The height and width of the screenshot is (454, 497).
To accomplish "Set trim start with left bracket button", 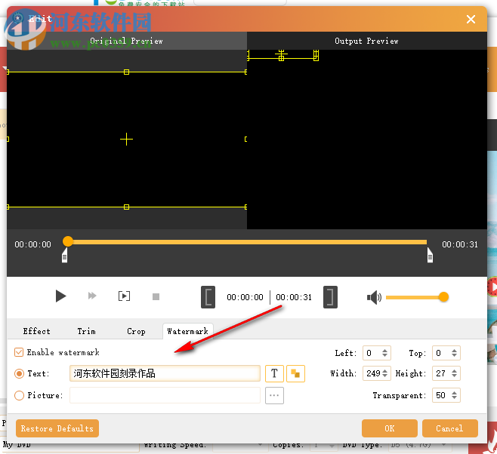I will tap(208, 297).
